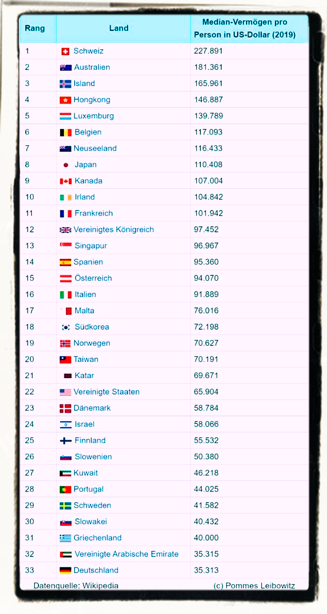Follow the Luxemburg link
This screenshot has width=327, height=614.
point(94,116)
